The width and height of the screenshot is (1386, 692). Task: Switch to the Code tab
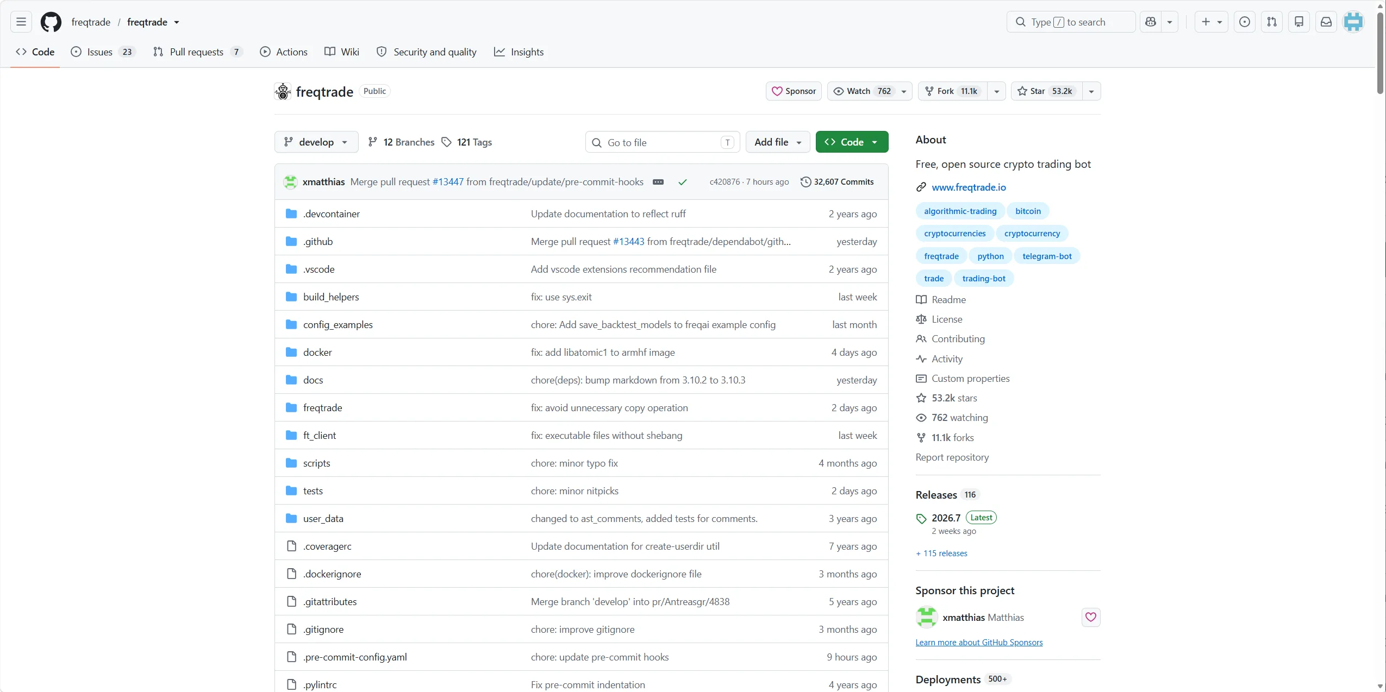click(x=35, y=52)
